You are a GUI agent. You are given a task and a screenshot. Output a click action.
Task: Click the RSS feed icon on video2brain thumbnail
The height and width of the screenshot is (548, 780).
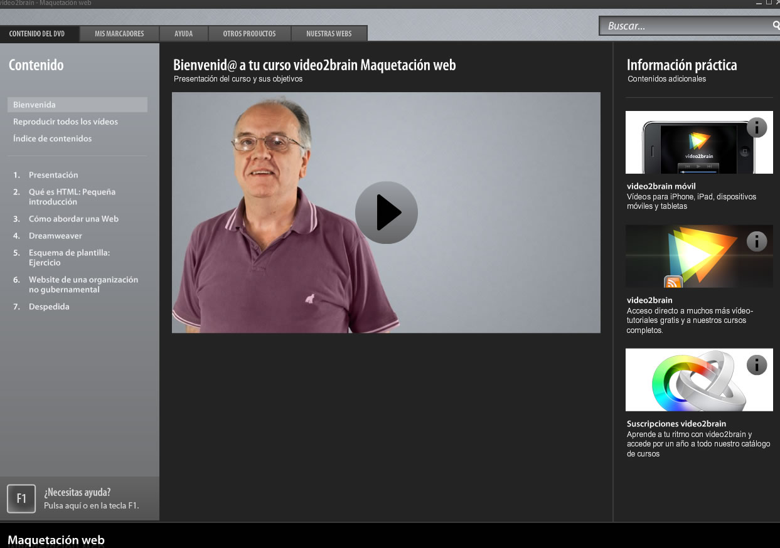coord(673,282)
